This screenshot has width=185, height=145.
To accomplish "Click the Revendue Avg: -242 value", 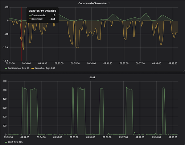I will click(50, 68).
